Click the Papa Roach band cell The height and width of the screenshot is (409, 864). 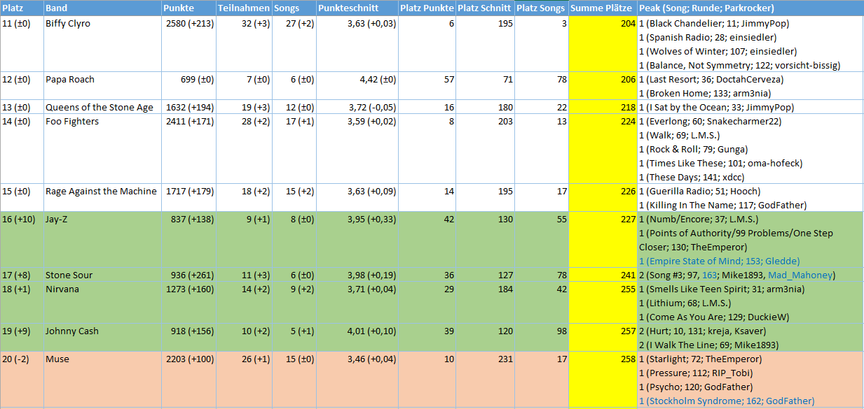tap(102, 86)
